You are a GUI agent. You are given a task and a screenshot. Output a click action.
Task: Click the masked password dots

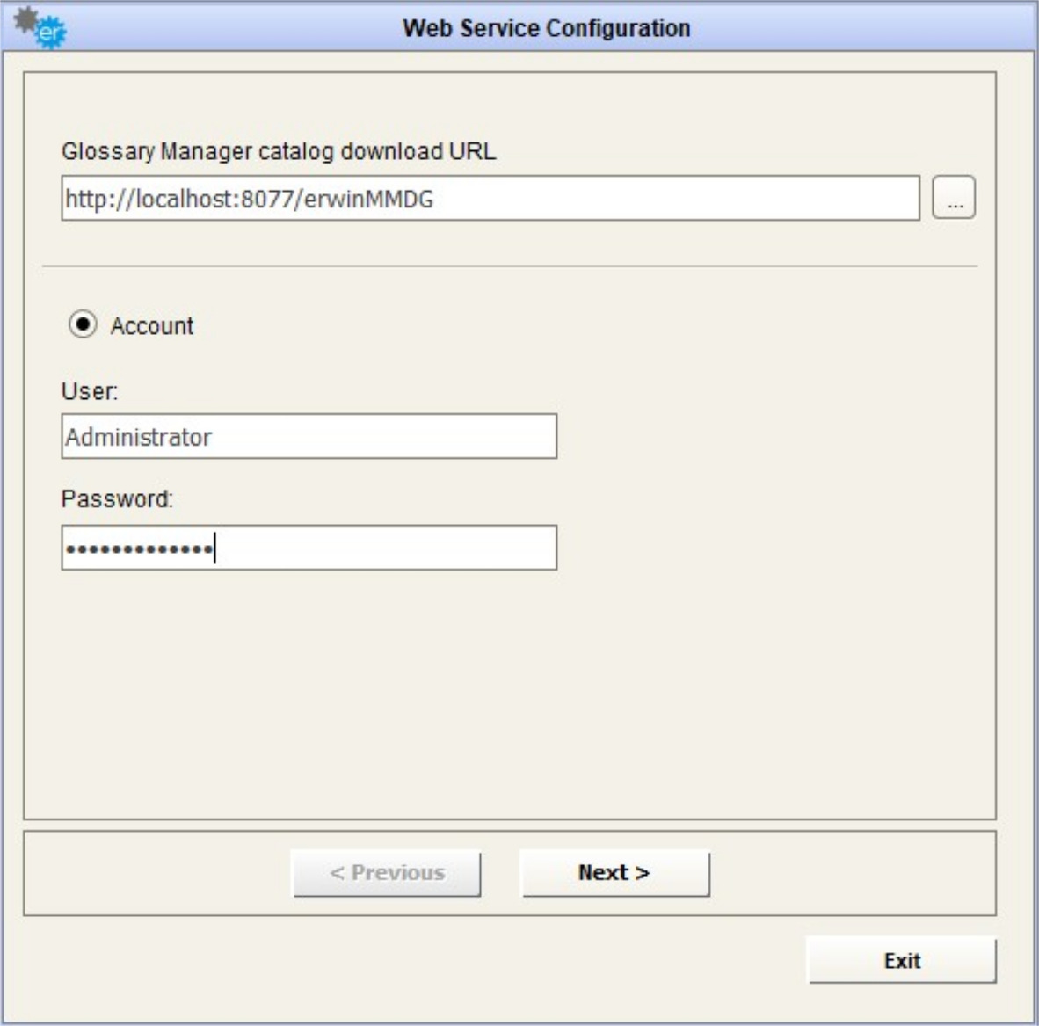coord(139,549)
